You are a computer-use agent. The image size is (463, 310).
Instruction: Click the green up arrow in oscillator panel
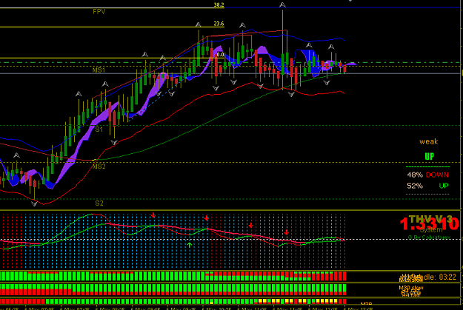coord(190,244)
